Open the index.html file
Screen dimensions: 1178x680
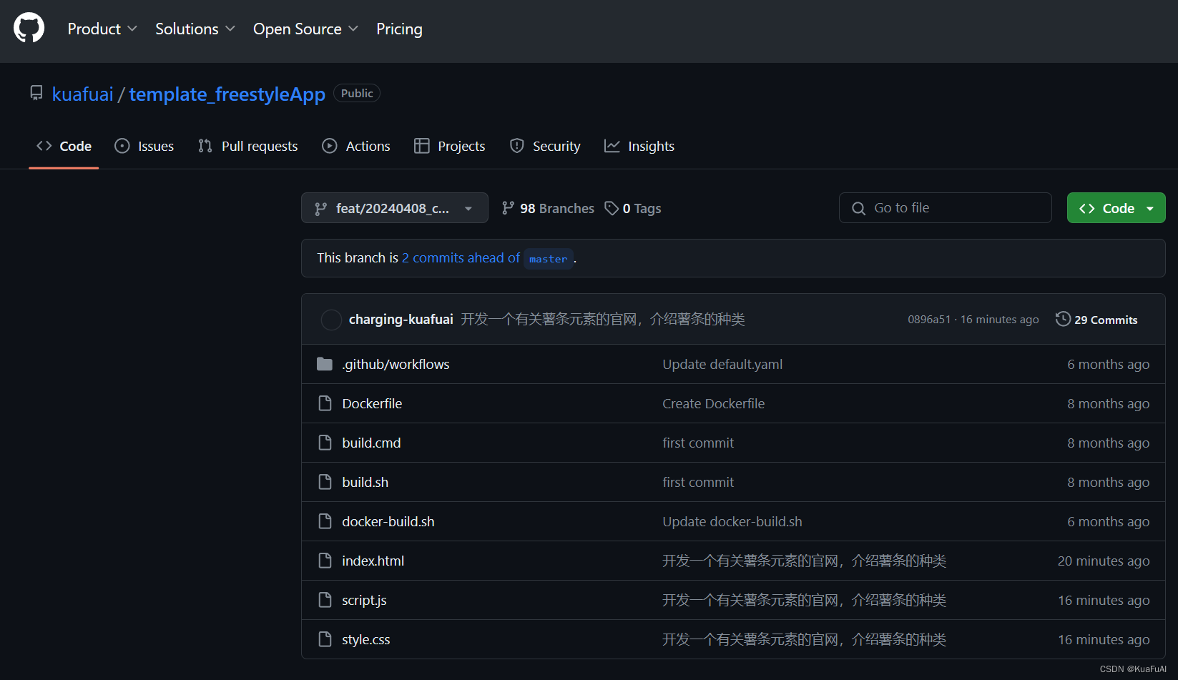coord(373,561)
